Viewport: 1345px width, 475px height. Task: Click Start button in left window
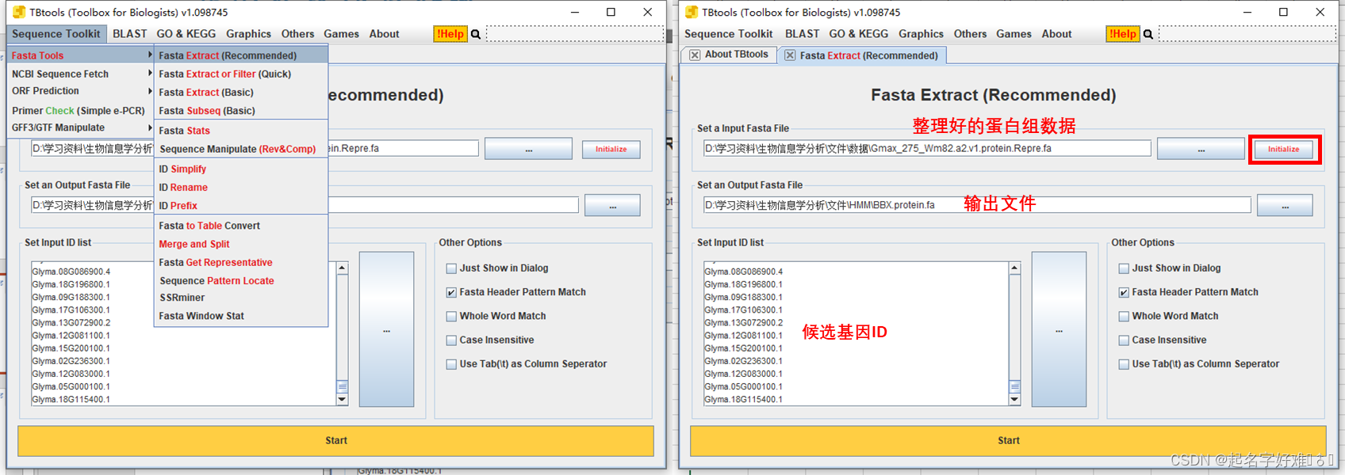[x=335, y=441]
